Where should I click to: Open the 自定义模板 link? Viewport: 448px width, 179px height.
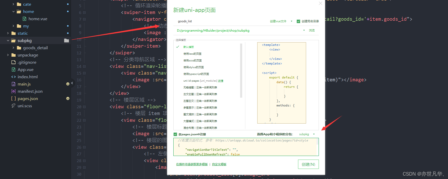point(219,164)
